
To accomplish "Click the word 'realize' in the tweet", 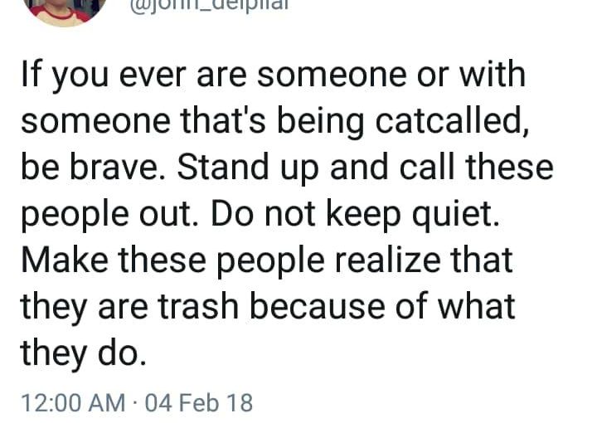I will [x=387, y=260].
